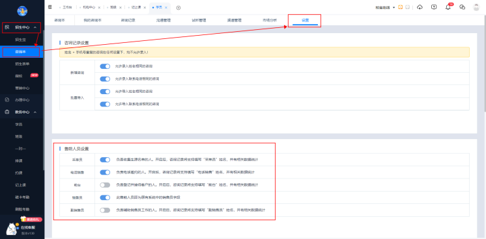Click the square target icon after tabs

179,8
